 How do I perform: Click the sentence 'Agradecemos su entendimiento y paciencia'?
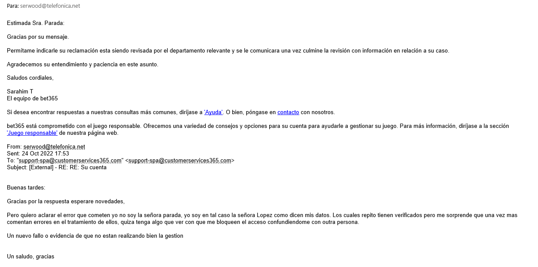83,65
